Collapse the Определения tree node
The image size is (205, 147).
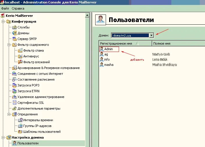(x=9, y=114)
